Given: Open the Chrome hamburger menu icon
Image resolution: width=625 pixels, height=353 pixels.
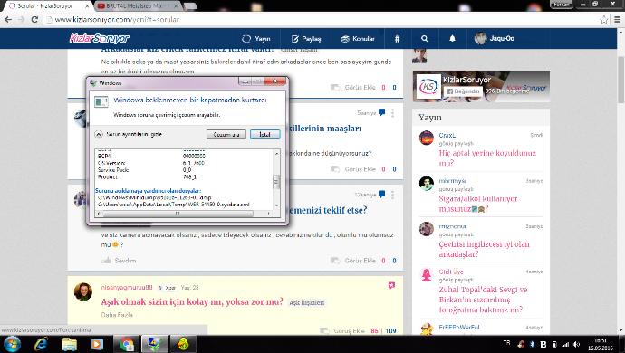Looking at the screenshot, I should click(x=617, y=19).
